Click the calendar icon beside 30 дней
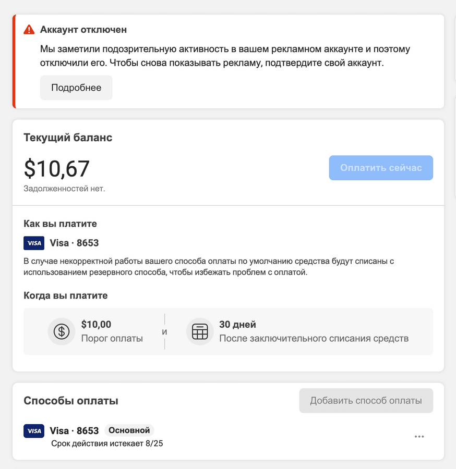This screenshot has height=469, width=456. (x=200, y=331)
